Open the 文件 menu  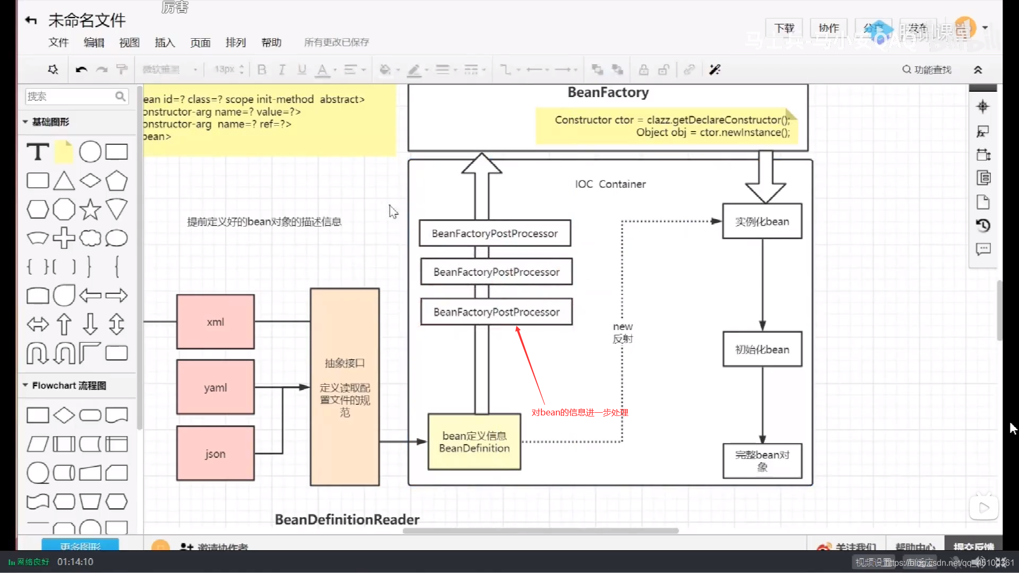[58, 42]
